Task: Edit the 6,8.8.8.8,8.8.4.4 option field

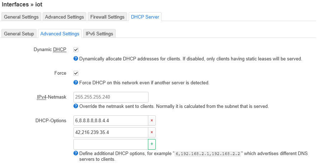Action: pos(111,121)
